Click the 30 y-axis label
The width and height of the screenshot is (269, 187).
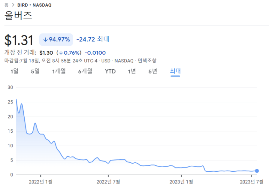10,87
